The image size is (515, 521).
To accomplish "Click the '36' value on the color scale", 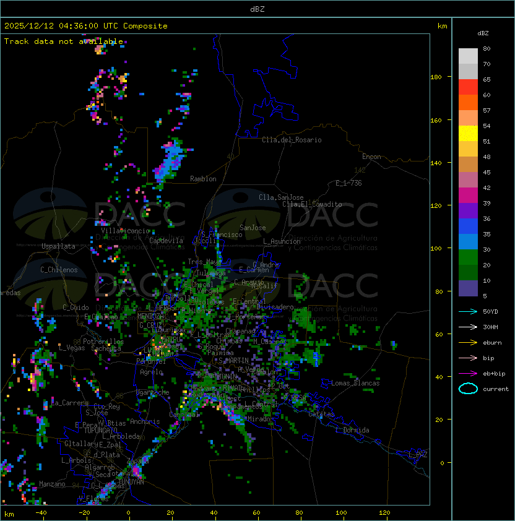I will point(487,218).
